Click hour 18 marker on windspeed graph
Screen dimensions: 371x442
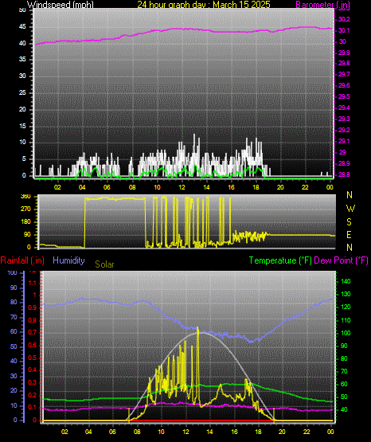(x=256, y=187)
